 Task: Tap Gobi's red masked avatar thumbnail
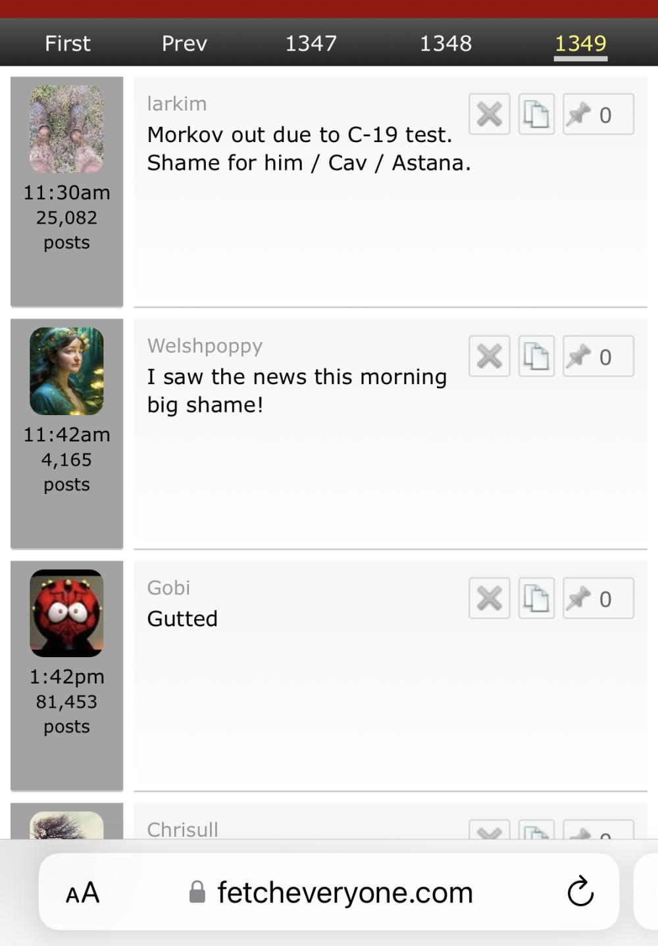coord(66,613)
